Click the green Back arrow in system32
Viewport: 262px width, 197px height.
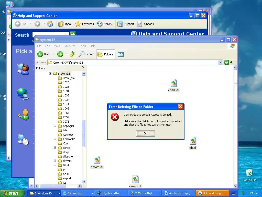[x=40, y=54]
